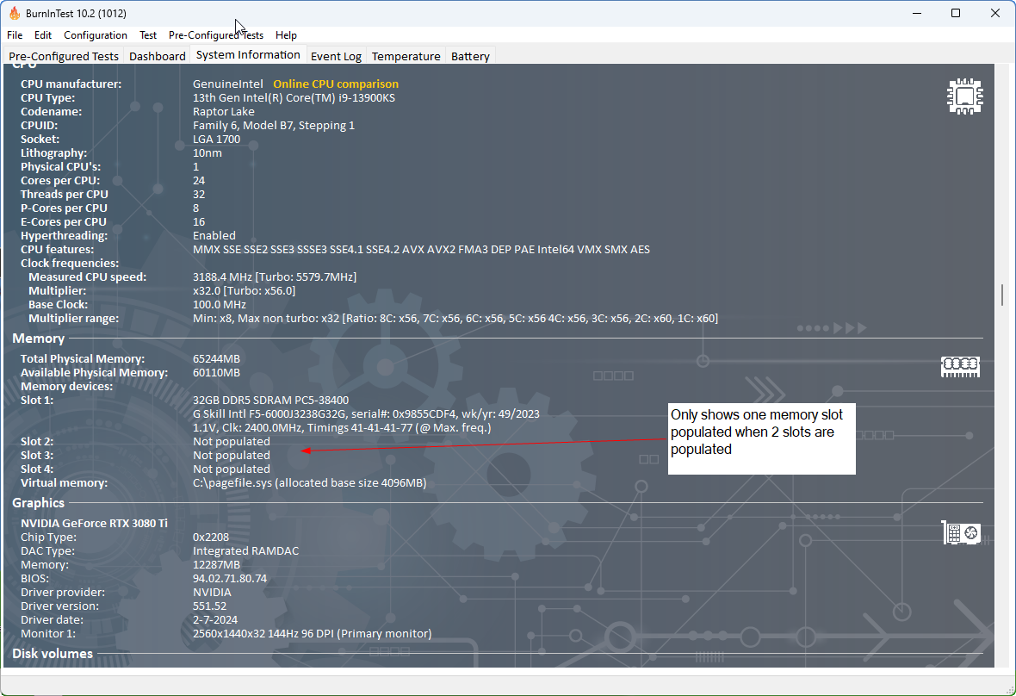Image resolution: width=1016 pixels, height=696 pixels.
Task: Click the Chip Type 0x2208 value
Action: 211,538
